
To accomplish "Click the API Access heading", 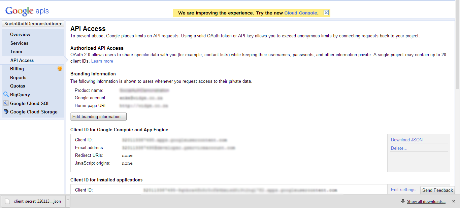I will 88,29.
